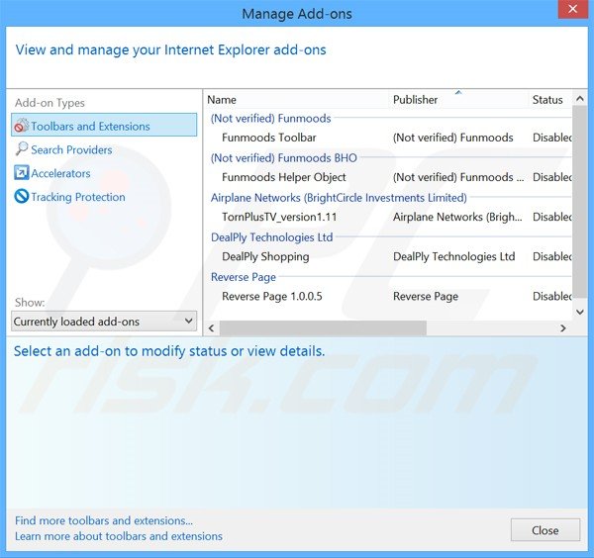Click the Toolbars and Extensions gear icon
This screenshot has width=594, height=558.
21,126
